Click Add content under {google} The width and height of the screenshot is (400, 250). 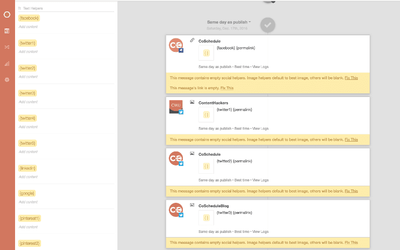point(28,202)
